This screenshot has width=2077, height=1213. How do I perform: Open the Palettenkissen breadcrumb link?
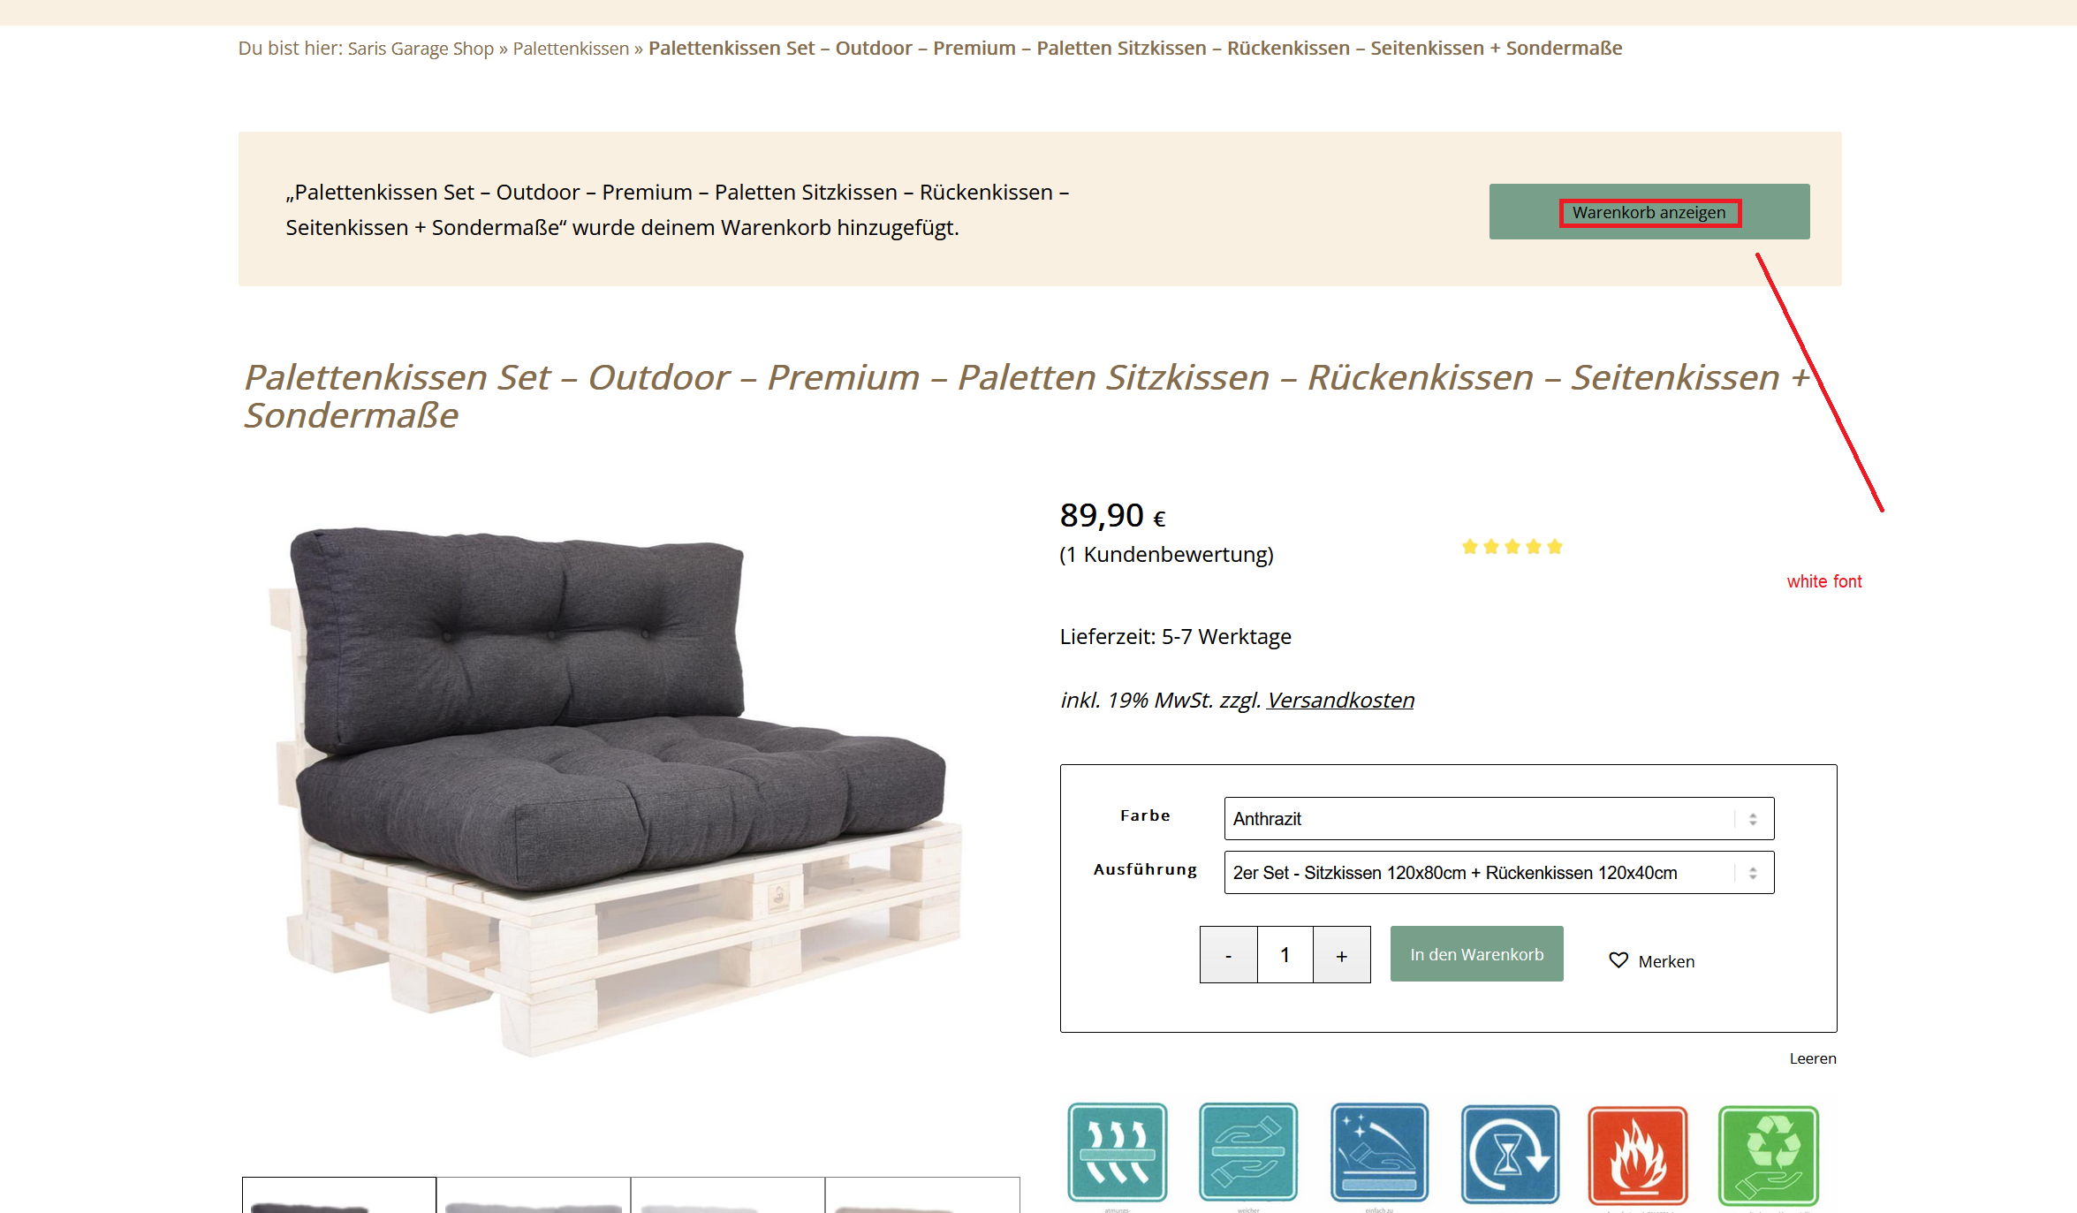pyautogui.click(x=571, y=49)
